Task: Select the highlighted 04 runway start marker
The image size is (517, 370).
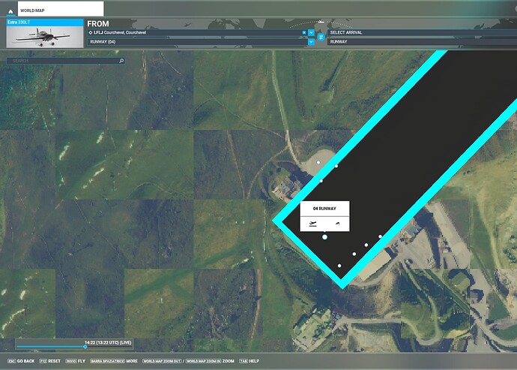Action: coord(324,237)
